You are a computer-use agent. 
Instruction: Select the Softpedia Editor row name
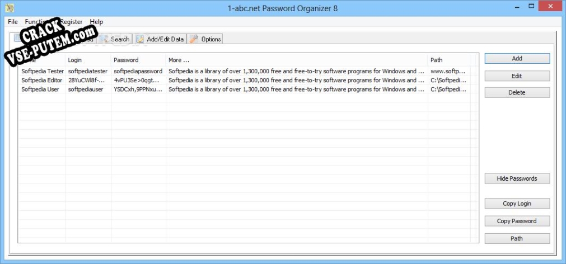[x=42, y=80]
